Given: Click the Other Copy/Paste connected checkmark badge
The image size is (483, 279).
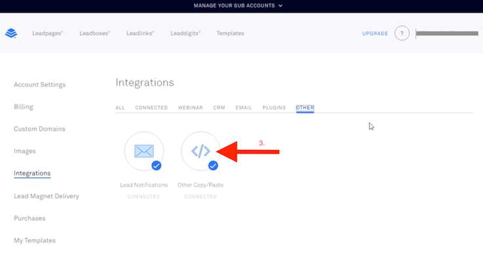Looking at the screenshot, I should 213,165.
